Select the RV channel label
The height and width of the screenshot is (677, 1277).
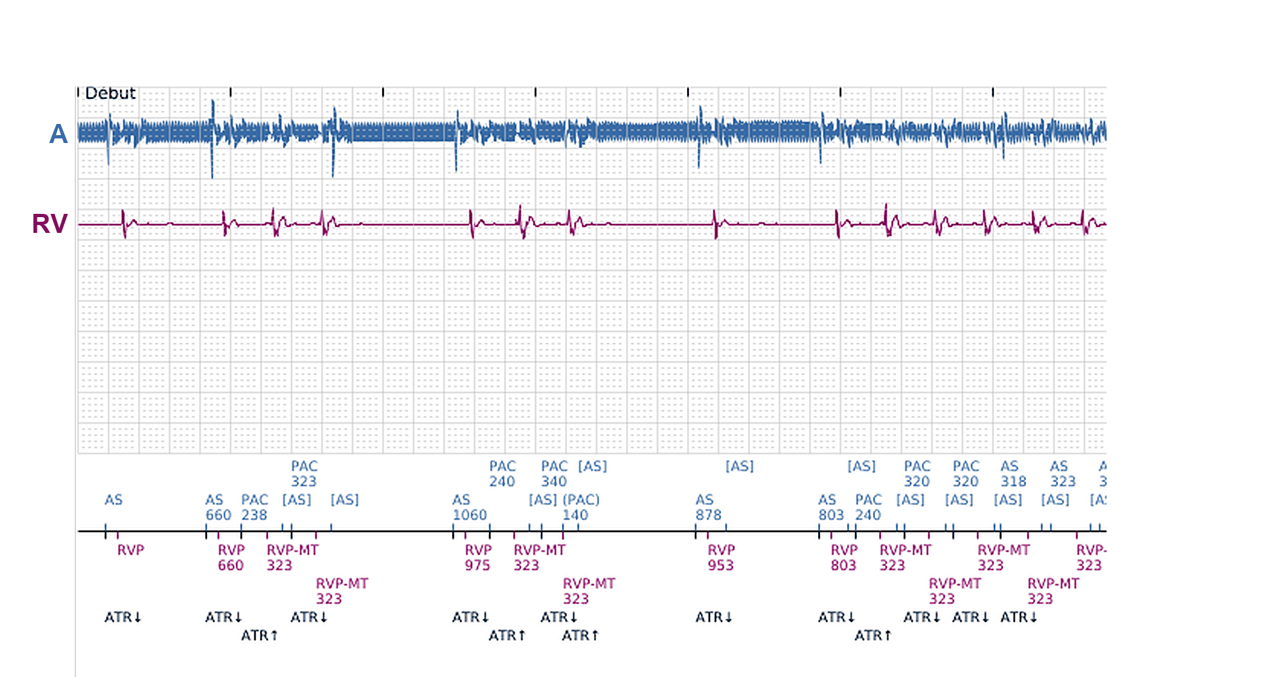coord(50,224)
